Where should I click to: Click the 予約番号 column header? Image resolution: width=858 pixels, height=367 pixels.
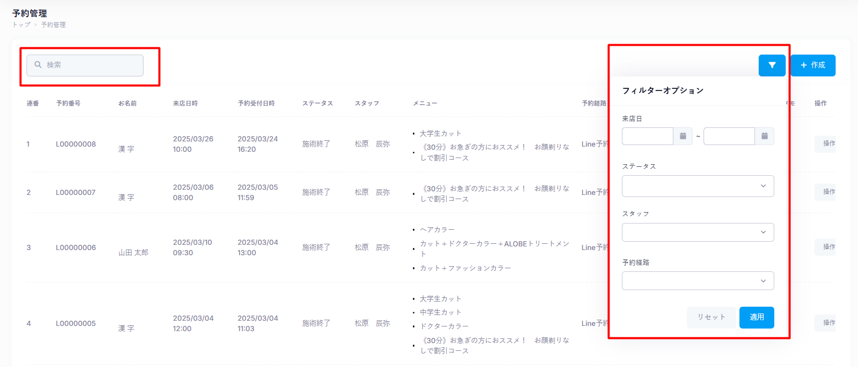pyautogui.click(x=68, y=103)
